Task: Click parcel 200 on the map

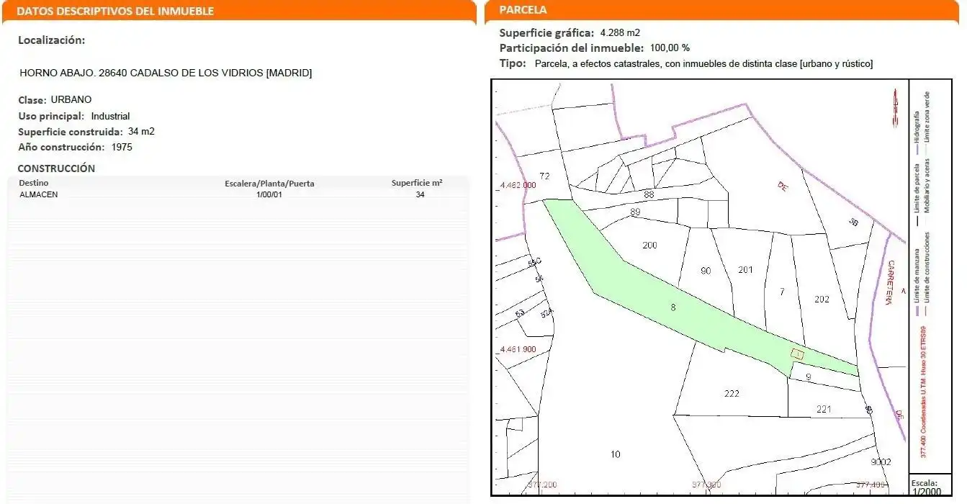Action: point(649,246)
